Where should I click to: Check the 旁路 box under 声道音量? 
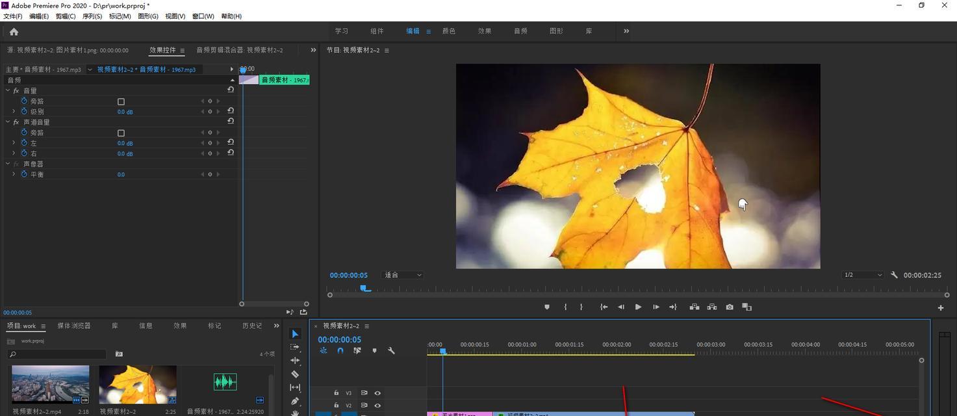click(121, 133)
